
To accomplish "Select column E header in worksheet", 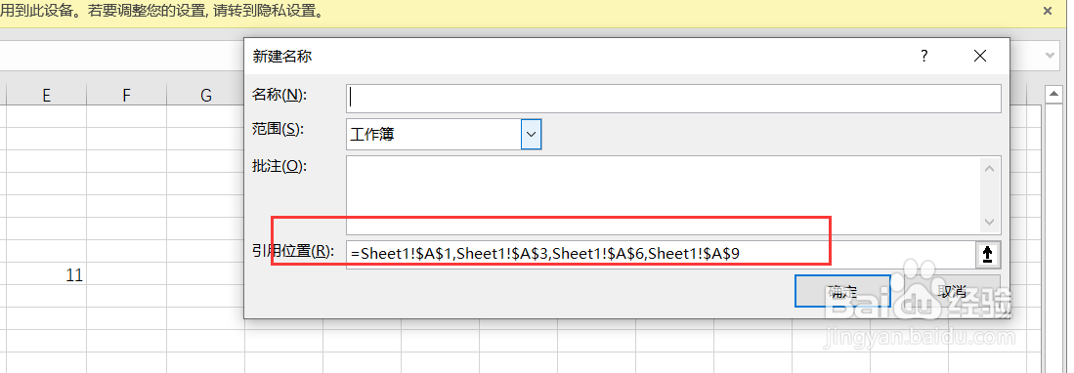I will point(47,95).
